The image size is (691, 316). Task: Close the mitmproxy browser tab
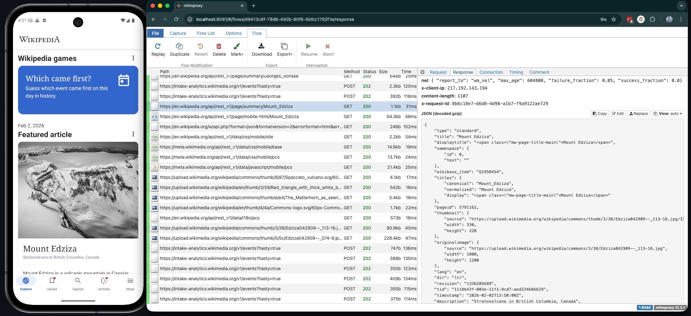242,6
